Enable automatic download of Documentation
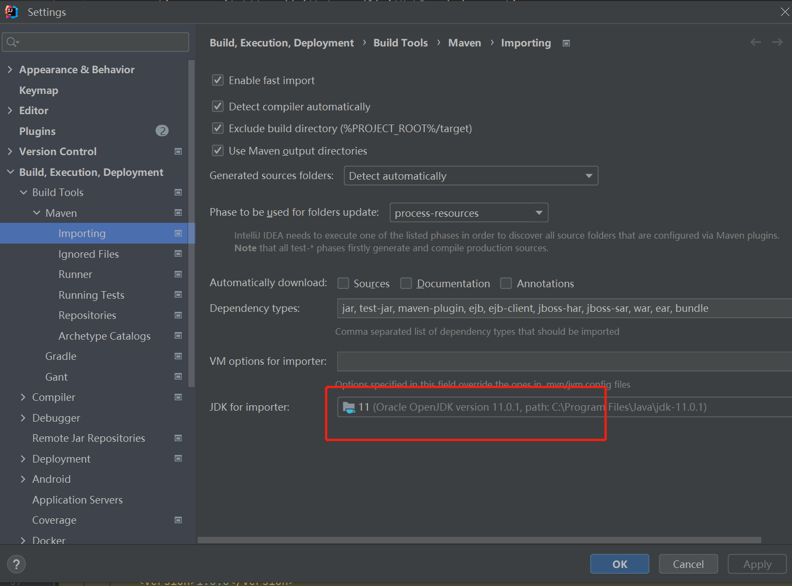This screenshot has height=586, width=792. coord(406,283)
